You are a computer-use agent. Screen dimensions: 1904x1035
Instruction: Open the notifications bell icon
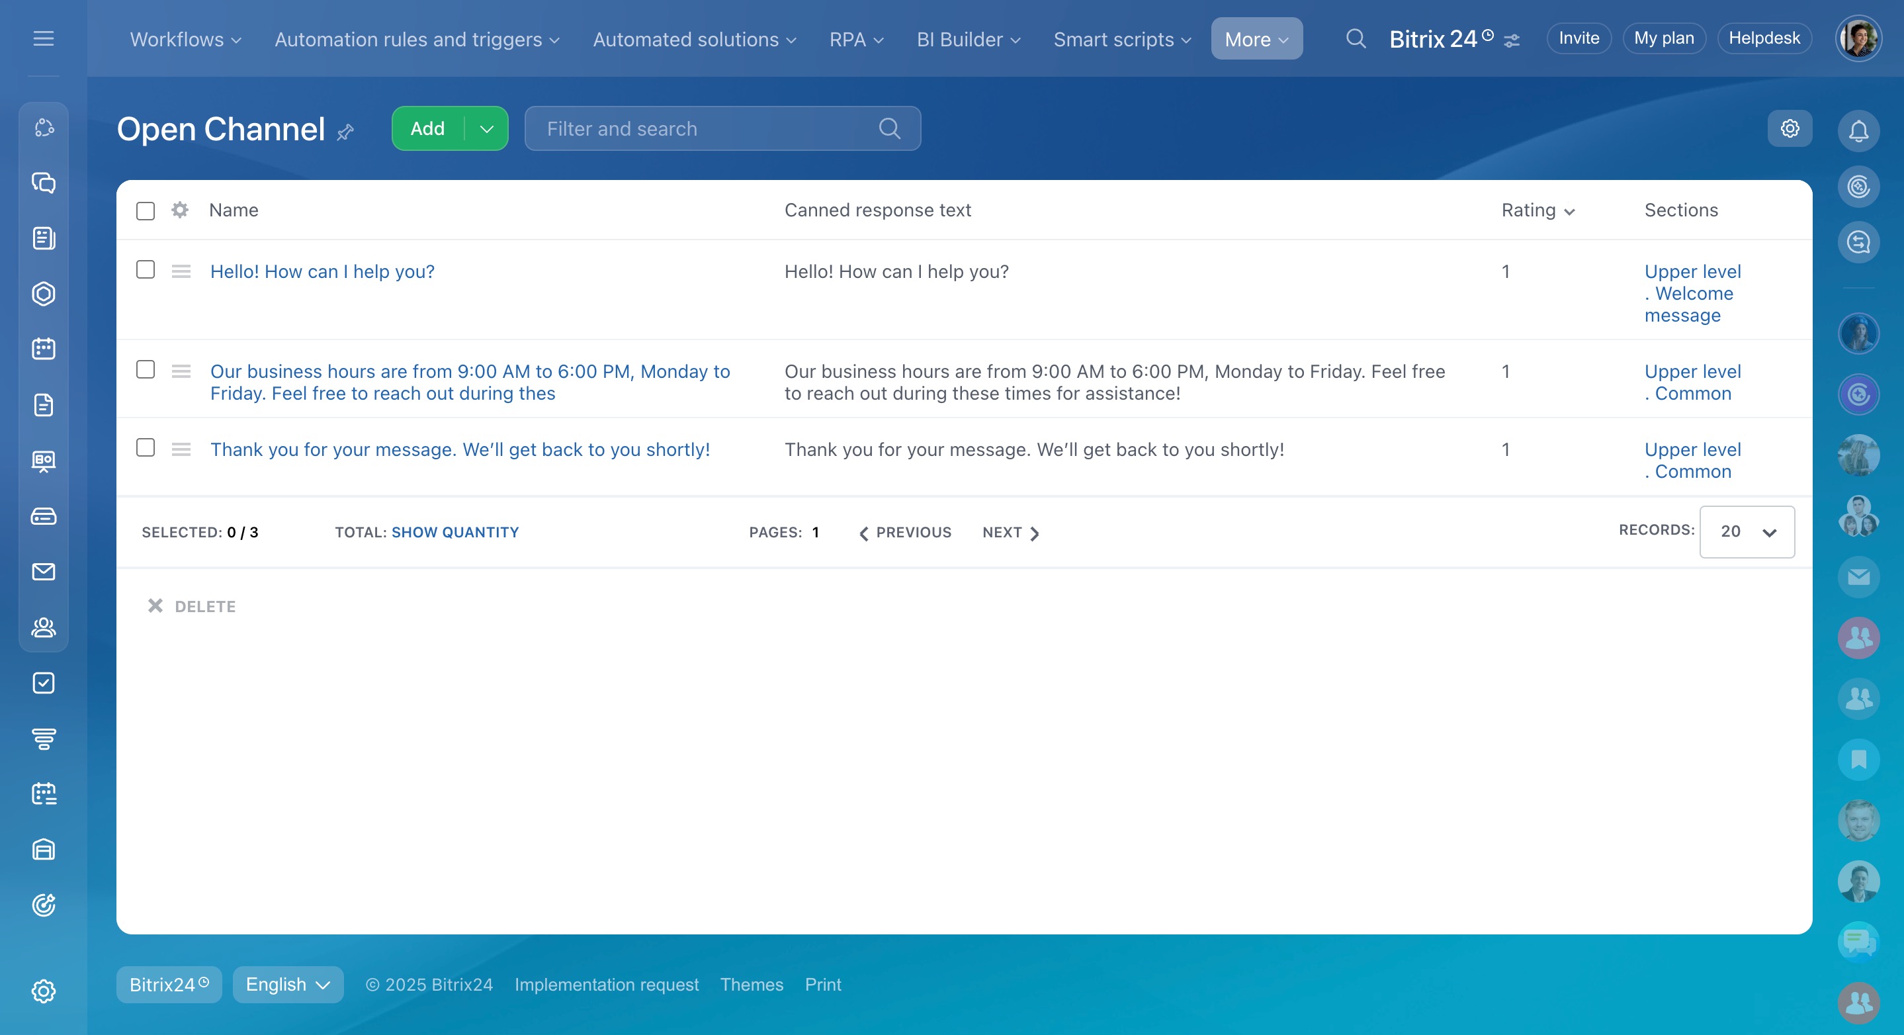pyautogui.click(x=1858, y=131)
